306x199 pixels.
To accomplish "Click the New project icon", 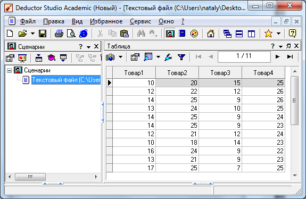I will [10, 34].
